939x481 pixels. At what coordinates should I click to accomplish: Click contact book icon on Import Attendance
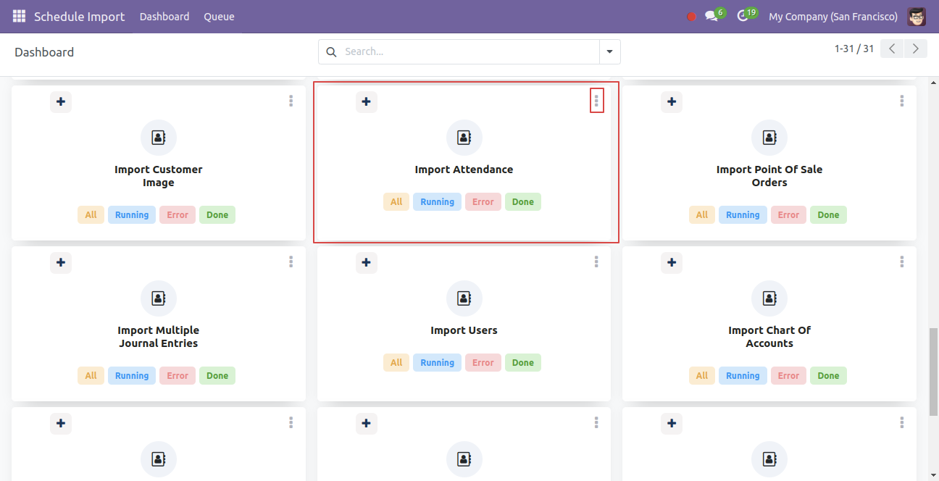[x=464, y=138]
